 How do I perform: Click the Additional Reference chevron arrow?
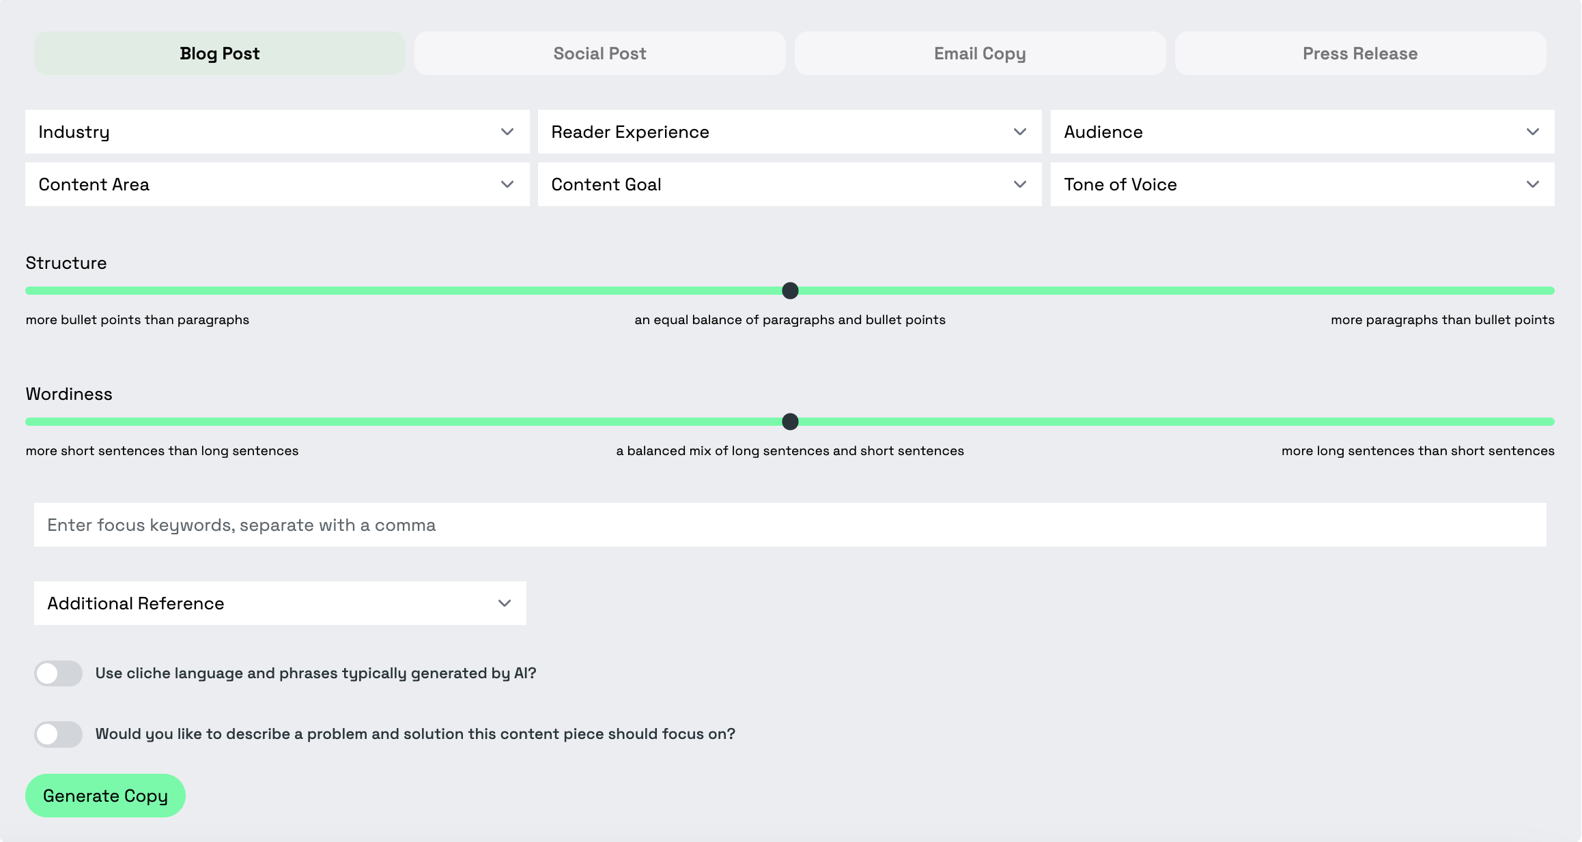[504, 603]
